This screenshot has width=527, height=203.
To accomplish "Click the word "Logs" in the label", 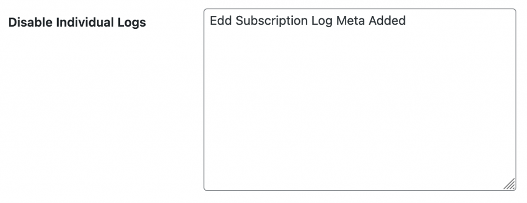I will tap(132, 23).
